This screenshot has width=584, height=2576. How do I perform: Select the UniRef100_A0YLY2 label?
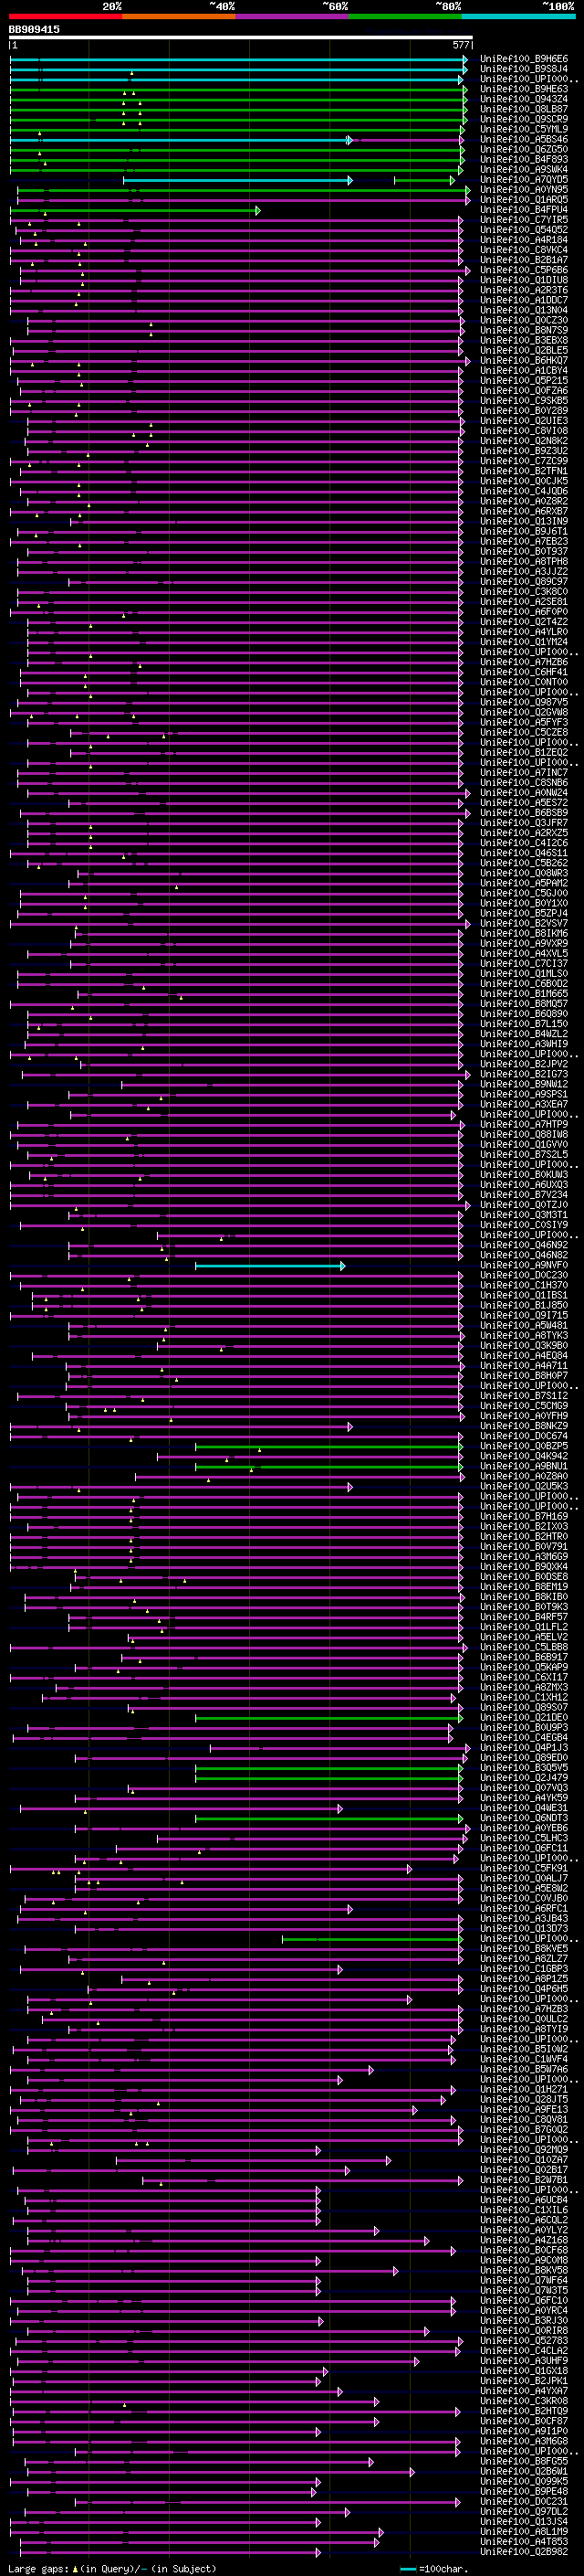524,2230
